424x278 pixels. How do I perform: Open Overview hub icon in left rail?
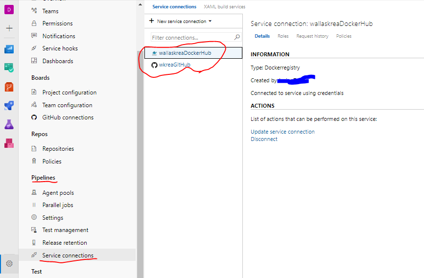9,49
